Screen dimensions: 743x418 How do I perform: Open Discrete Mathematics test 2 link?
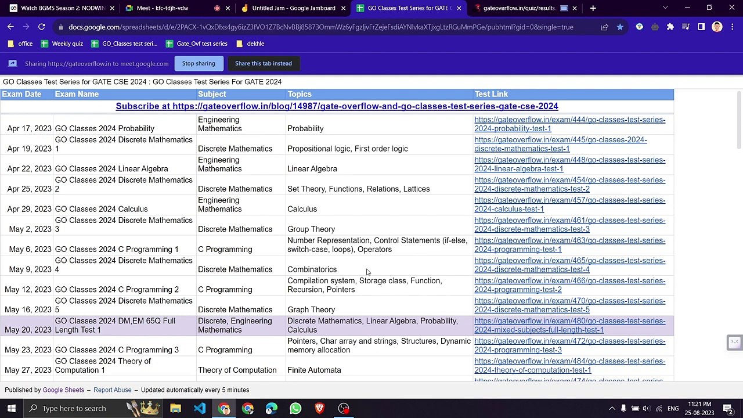tap(570, 185)
